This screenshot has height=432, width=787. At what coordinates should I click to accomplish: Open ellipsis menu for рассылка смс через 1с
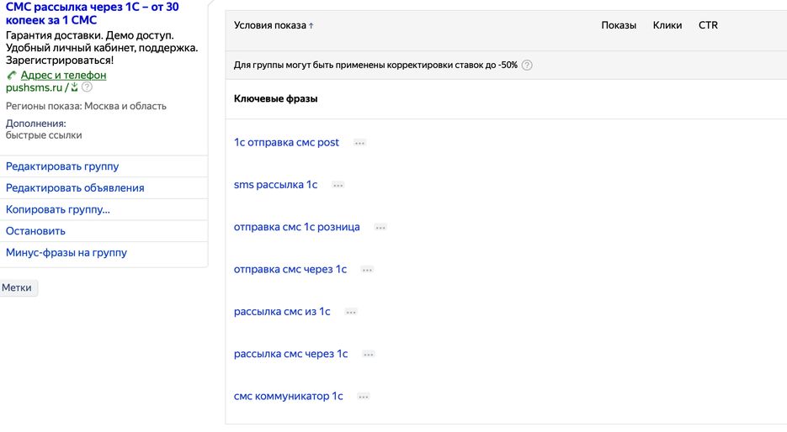[x=369, y=355]
